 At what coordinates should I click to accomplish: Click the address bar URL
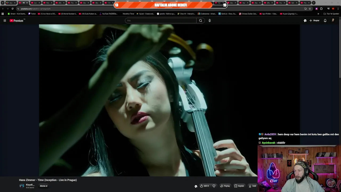point(35,9)
